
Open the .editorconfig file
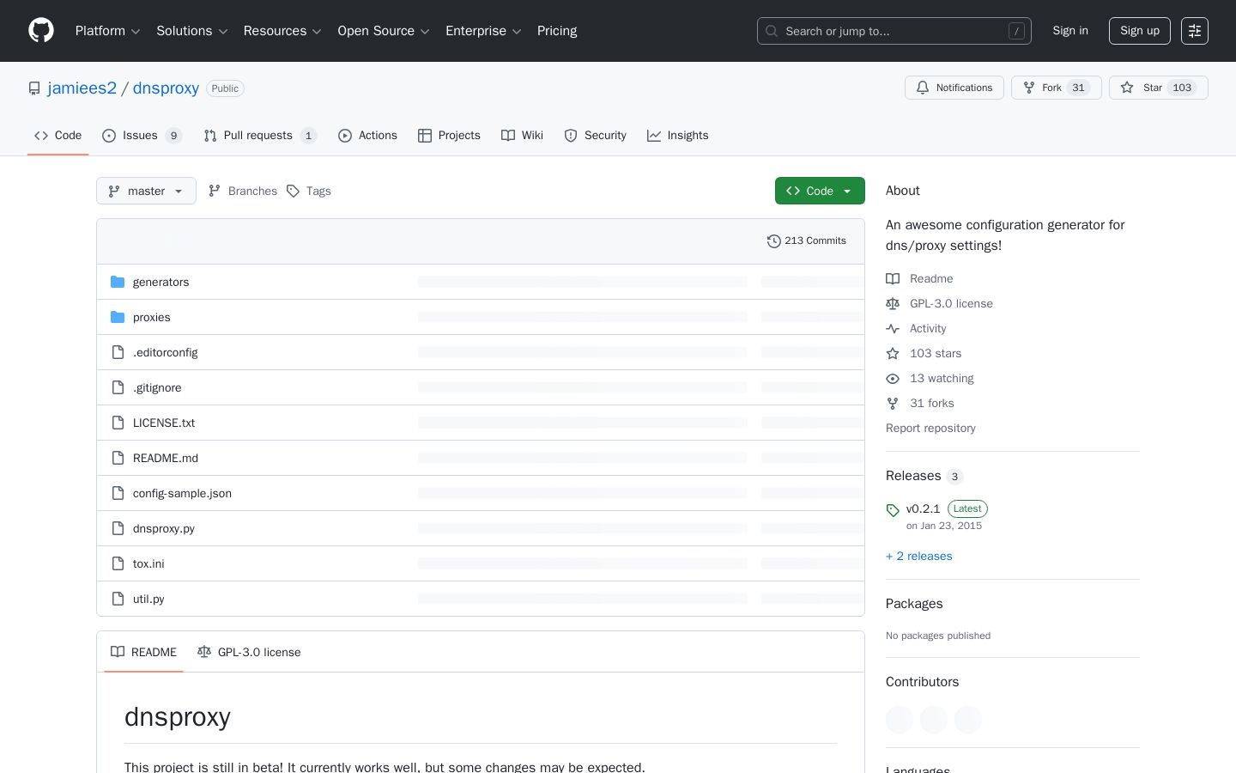tap(165, 352)
